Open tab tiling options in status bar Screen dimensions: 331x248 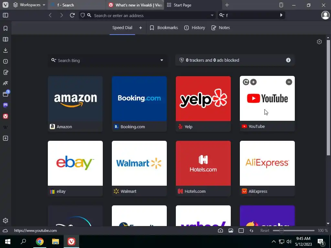(241, 231)
